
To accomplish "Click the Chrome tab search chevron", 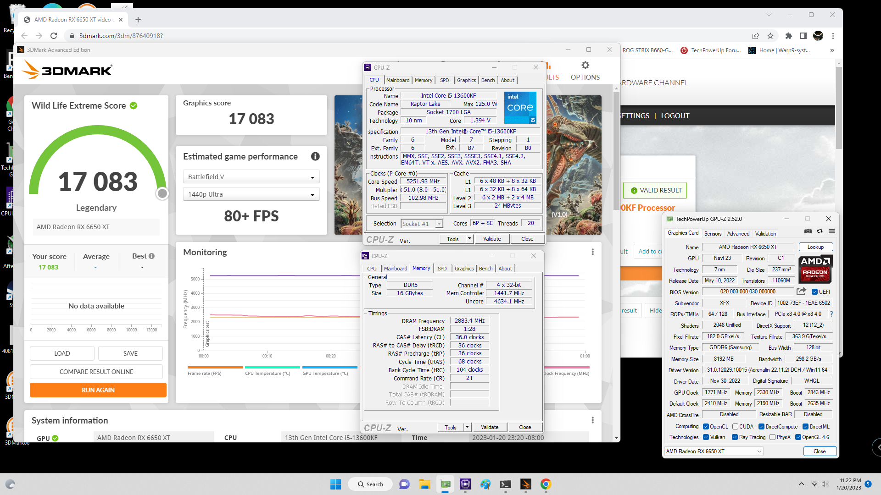I will 769,15.
